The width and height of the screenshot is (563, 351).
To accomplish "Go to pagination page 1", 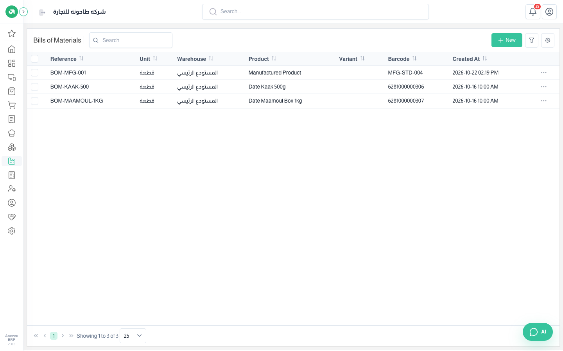I will click(x=54, y=336).
